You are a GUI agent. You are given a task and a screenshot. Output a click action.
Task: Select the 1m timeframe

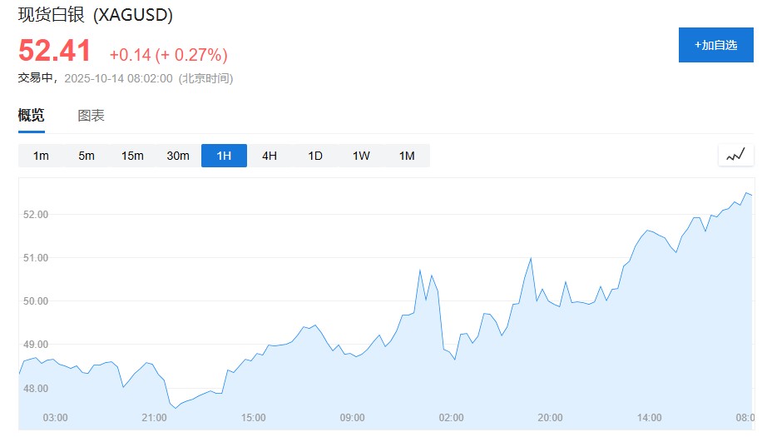pyautogui.click(x=41, y=156)
